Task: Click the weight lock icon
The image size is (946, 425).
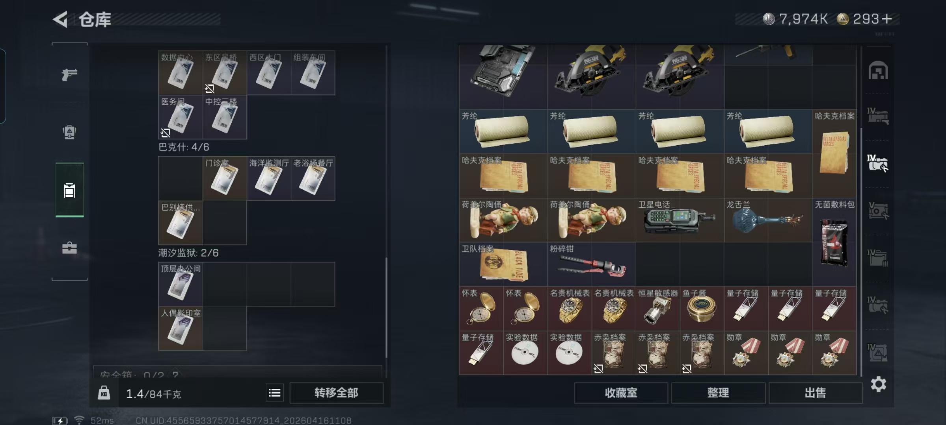Action: click(x=104, y=393)
